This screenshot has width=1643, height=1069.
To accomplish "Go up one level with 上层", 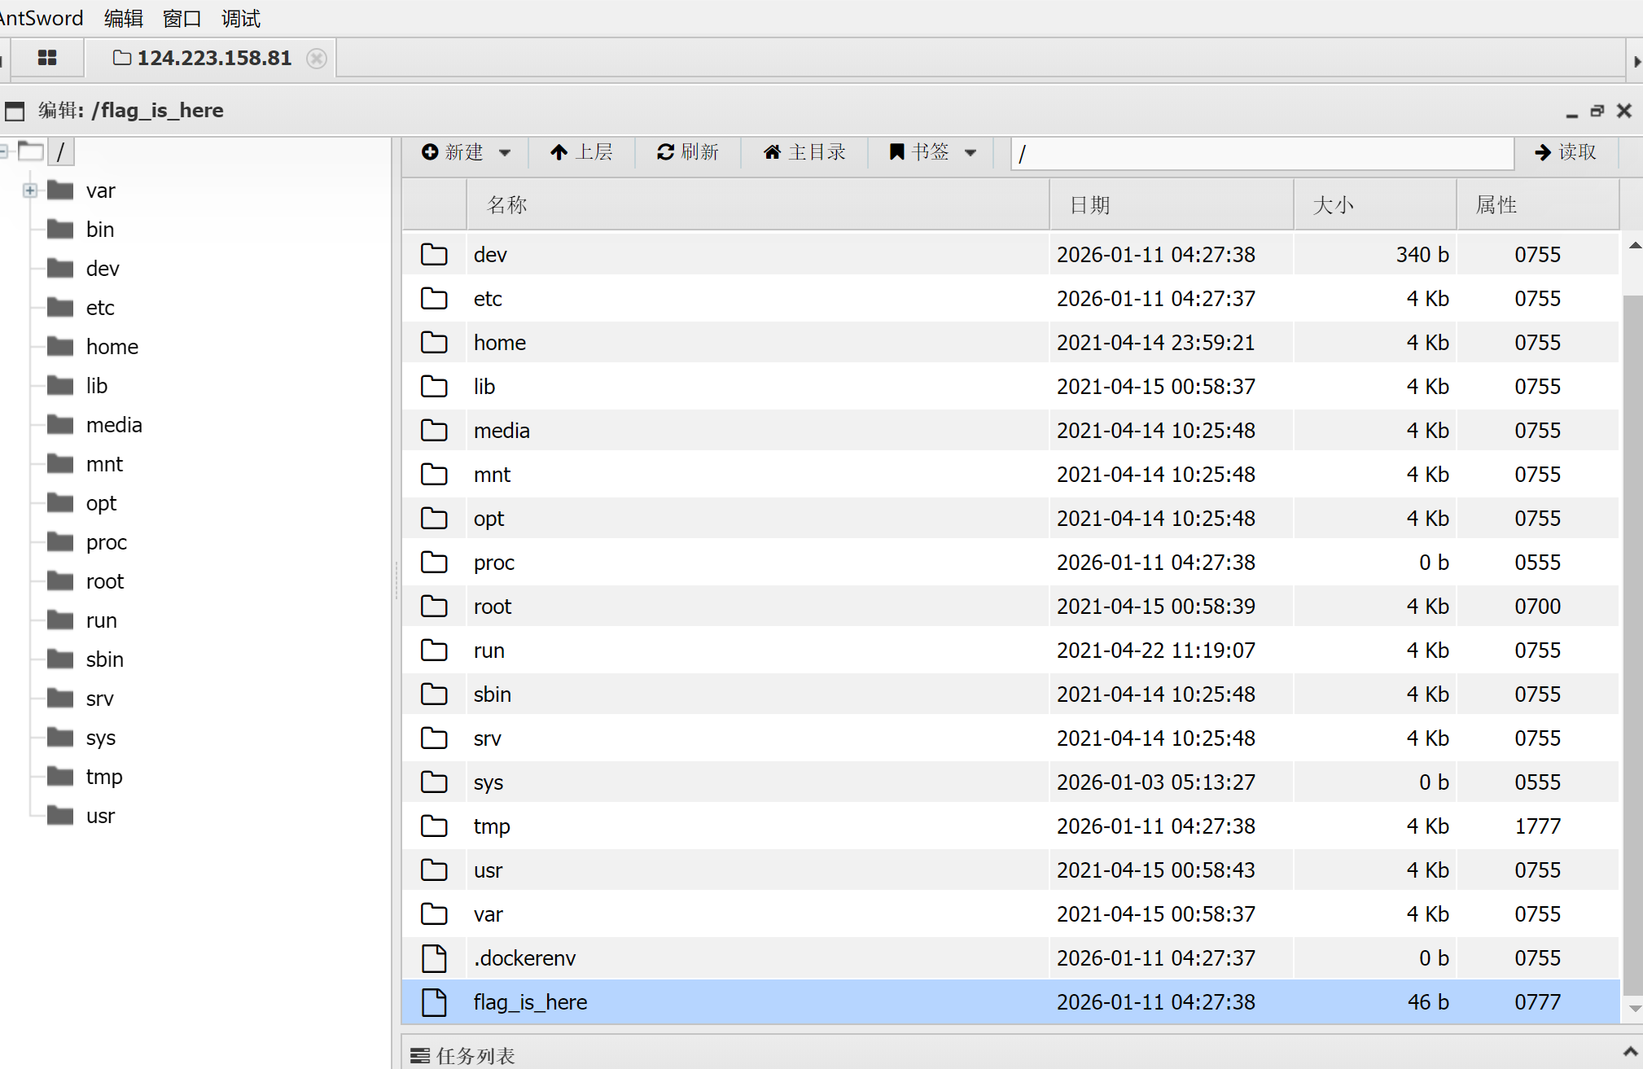I will pyautogui.click(x=581, y=152).
